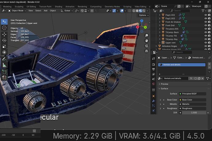Toggle viewport visibility of TriLamp-Back
The width and height of the screenshot is (212, 141).
pos(206,32)
